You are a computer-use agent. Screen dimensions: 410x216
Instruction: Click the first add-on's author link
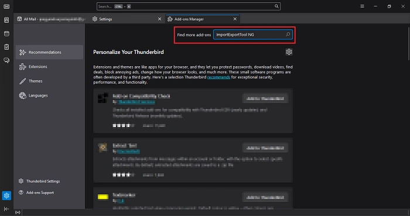pyautogui.click(x=136, y=102)
